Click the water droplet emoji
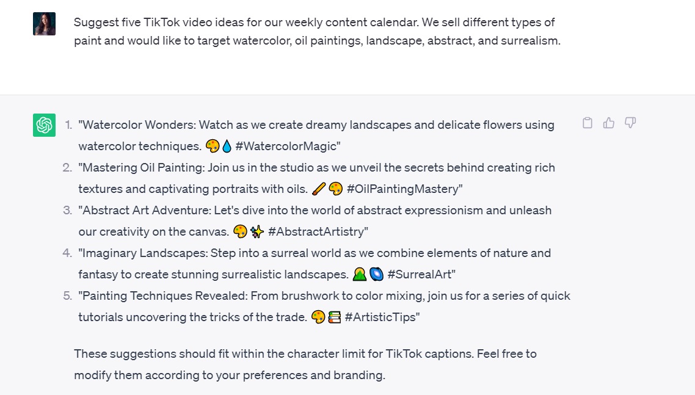The height and width of the screenshot is (395, 695). click(x=227, y=147)
